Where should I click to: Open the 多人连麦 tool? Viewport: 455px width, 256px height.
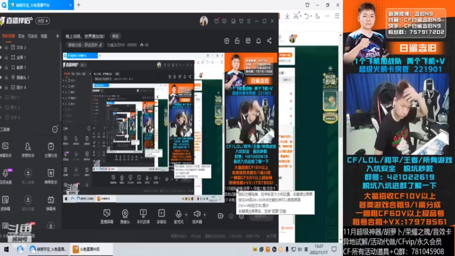(x=28, y=176)
